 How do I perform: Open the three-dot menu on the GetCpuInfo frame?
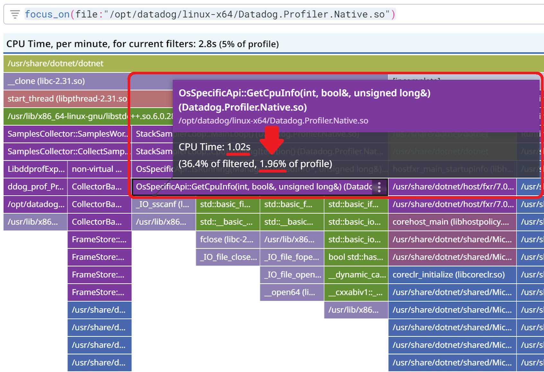(379, 187)
